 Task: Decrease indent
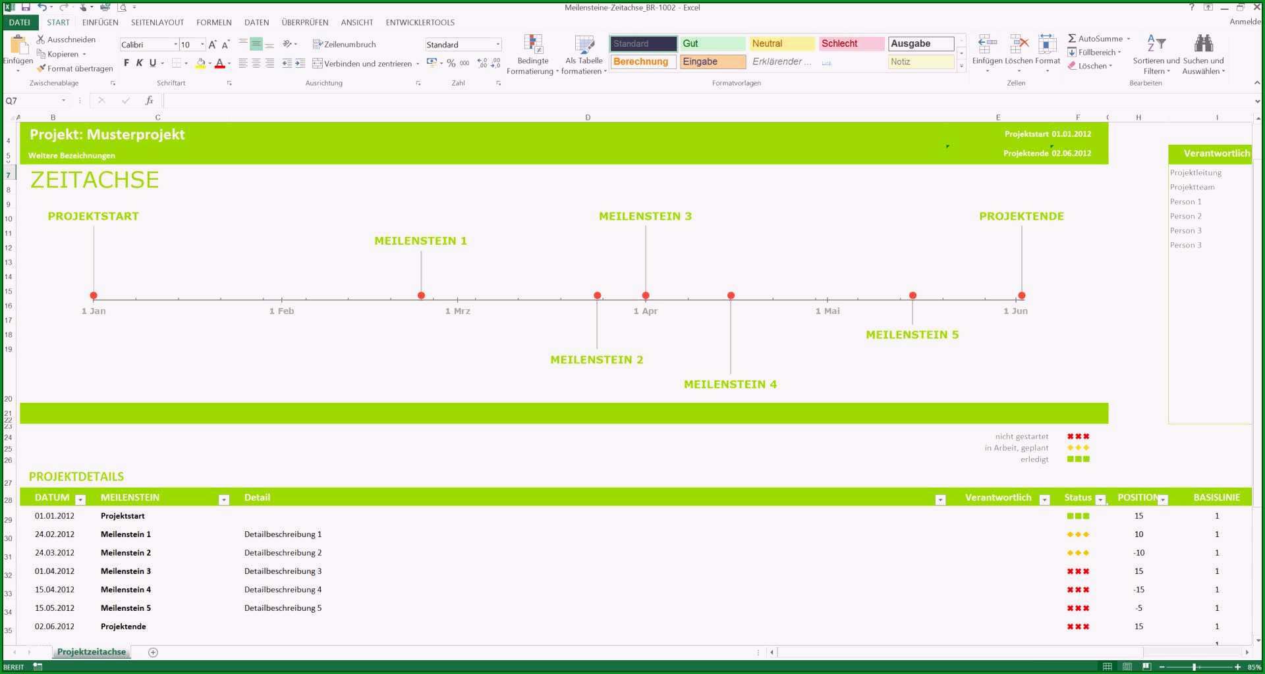287,63
